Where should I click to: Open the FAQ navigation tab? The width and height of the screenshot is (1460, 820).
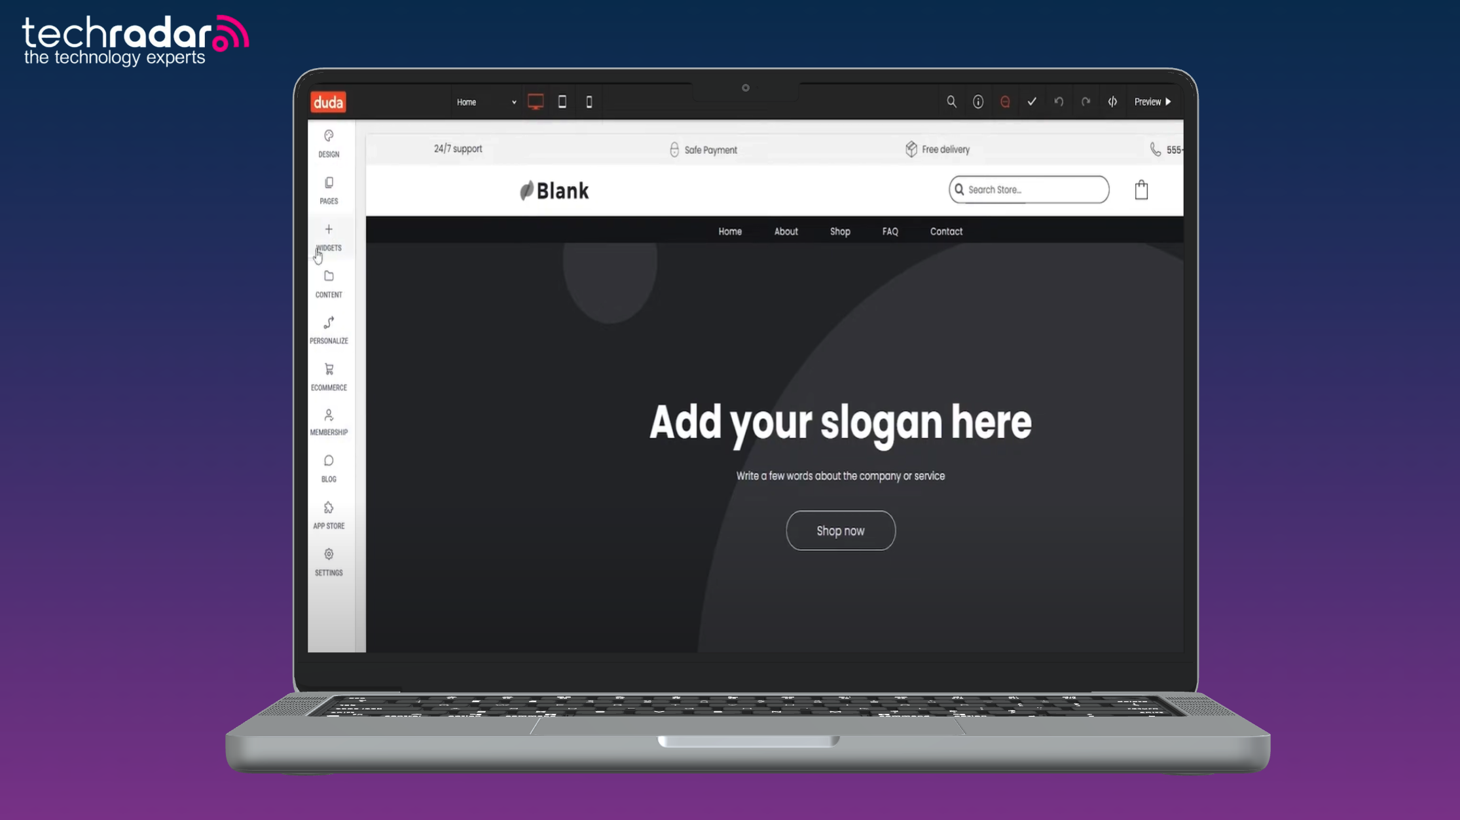tap(890, 231)
